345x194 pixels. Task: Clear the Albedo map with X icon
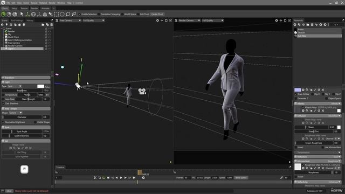pos(323,110)
